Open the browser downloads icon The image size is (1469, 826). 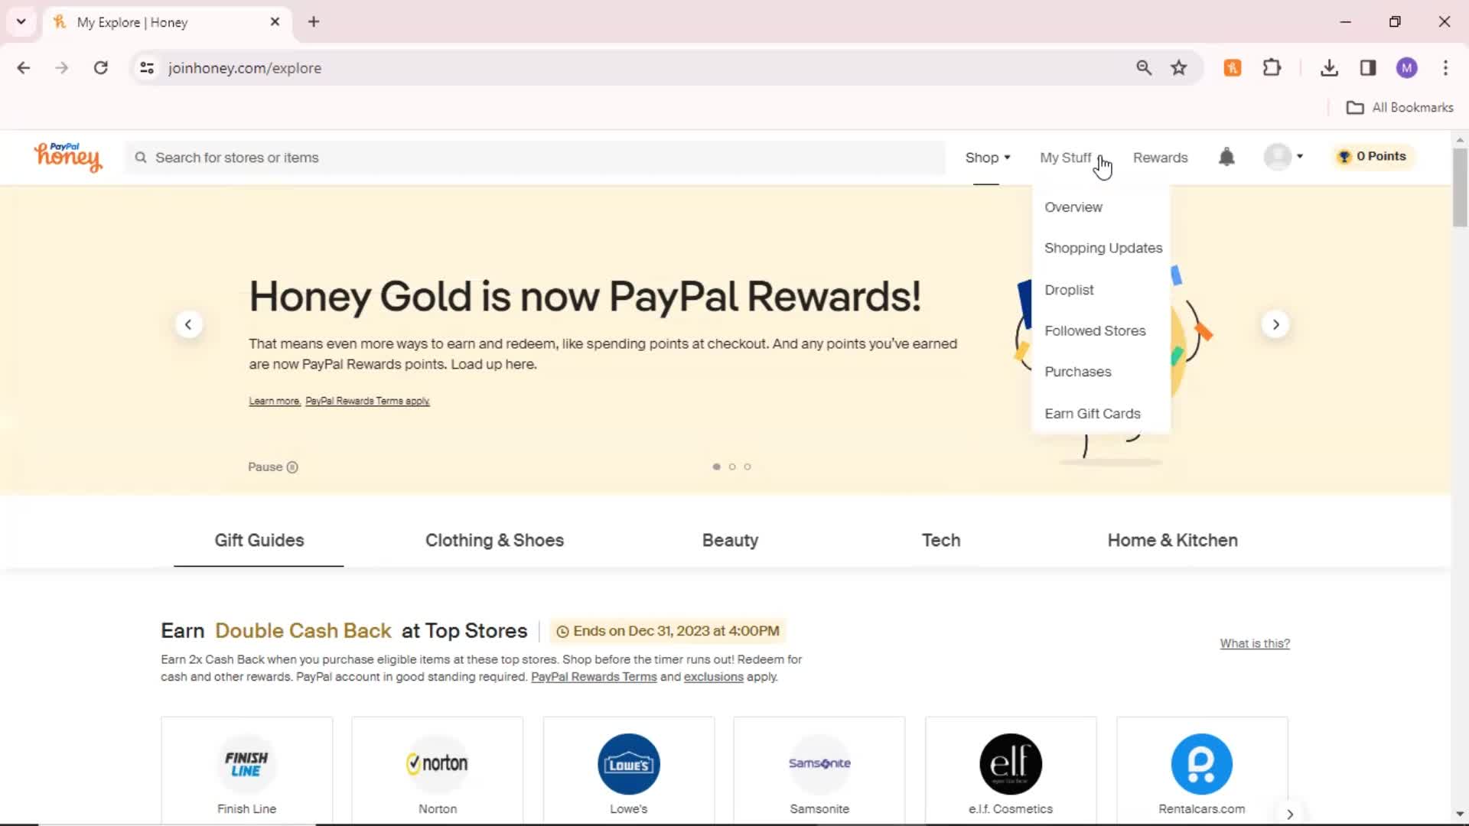1329,68
